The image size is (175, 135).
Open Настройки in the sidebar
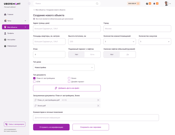(x=11, y=40)
